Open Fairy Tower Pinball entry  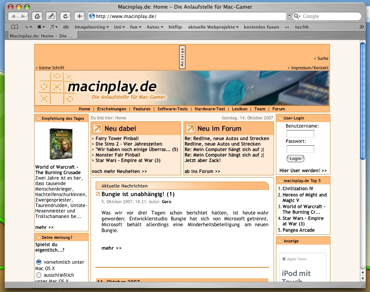117,138
